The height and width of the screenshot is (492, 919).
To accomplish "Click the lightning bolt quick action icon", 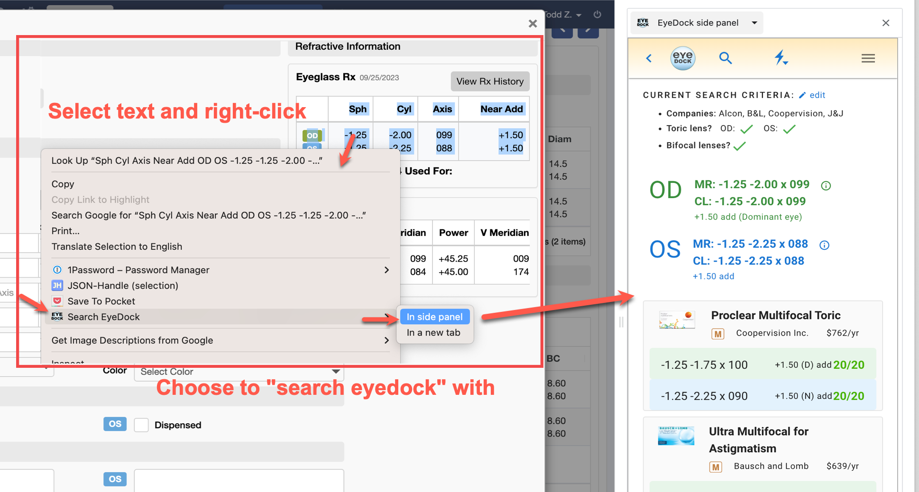I will [780, 58].
